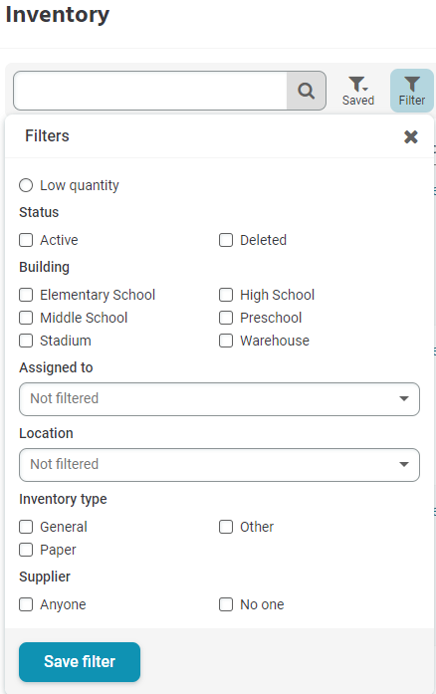Check the General inventory type
The width and height of the screenshot is (436, 694).
tap(26, 527)
